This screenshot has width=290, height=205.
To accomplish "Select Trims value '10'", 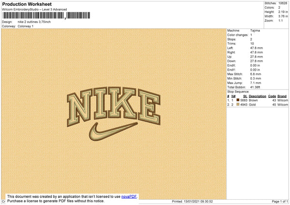I will 252,44.
